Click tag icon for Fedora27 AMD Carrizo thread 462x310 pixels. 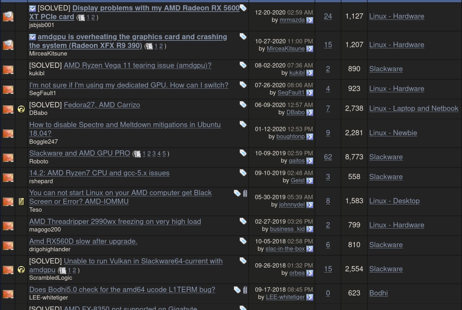pos(243,104)
